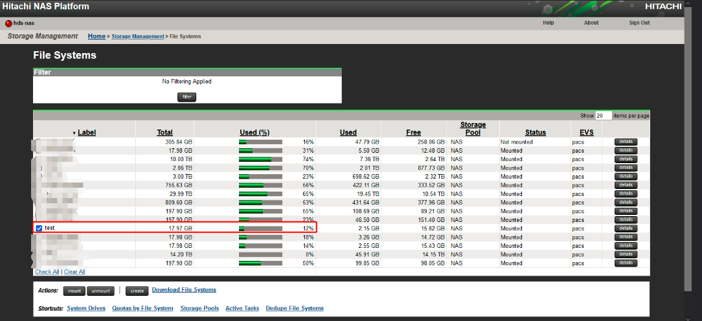Sort by the Label column header
The image size is (702, 321).
pos(87,132)
